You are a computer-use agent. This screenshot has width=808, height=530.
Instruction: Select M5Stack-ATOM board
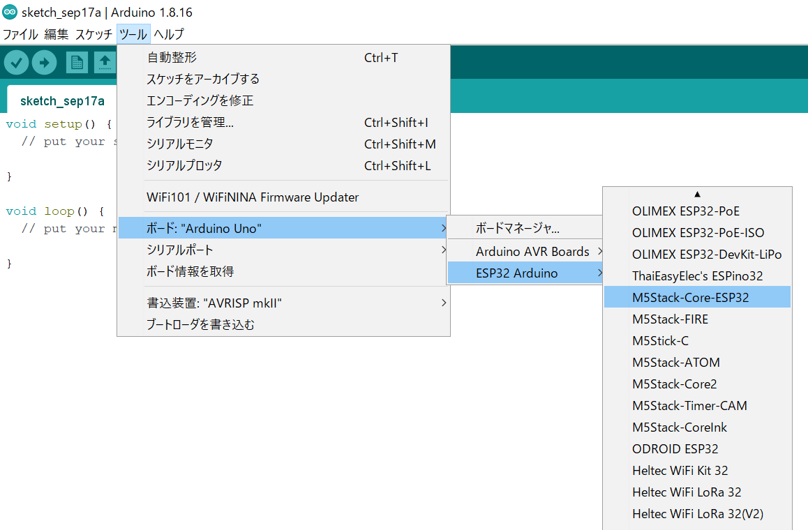[697, 363]
